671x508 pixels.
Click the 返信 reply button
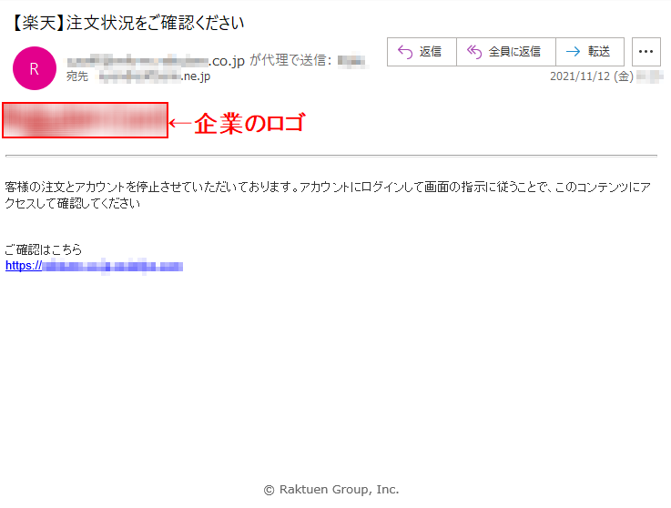click(x=422, y=52)
